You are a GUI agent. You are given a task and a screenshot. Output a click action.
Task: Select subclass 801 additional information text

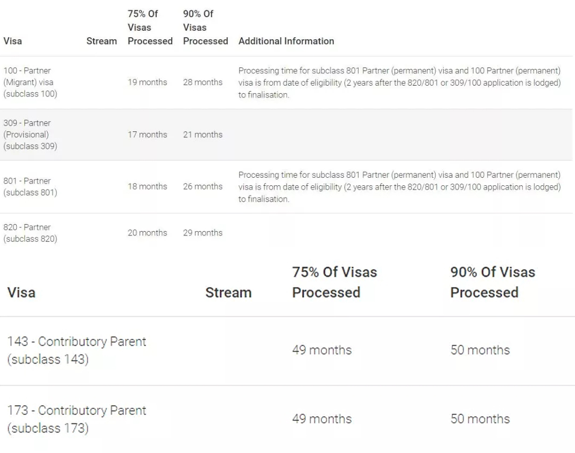[x=399, y=187]
